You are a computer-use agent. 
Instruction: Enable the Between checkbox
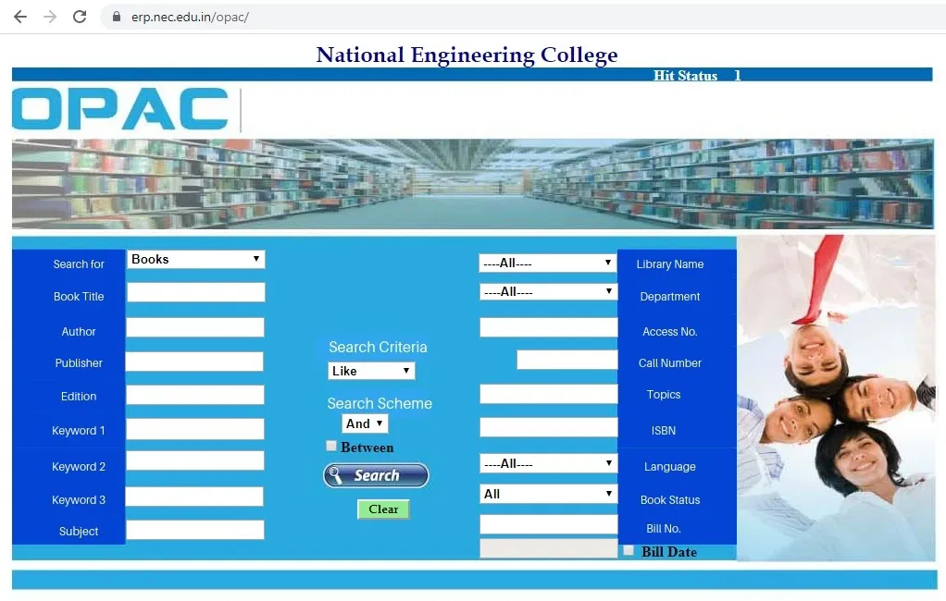[331, 446]
